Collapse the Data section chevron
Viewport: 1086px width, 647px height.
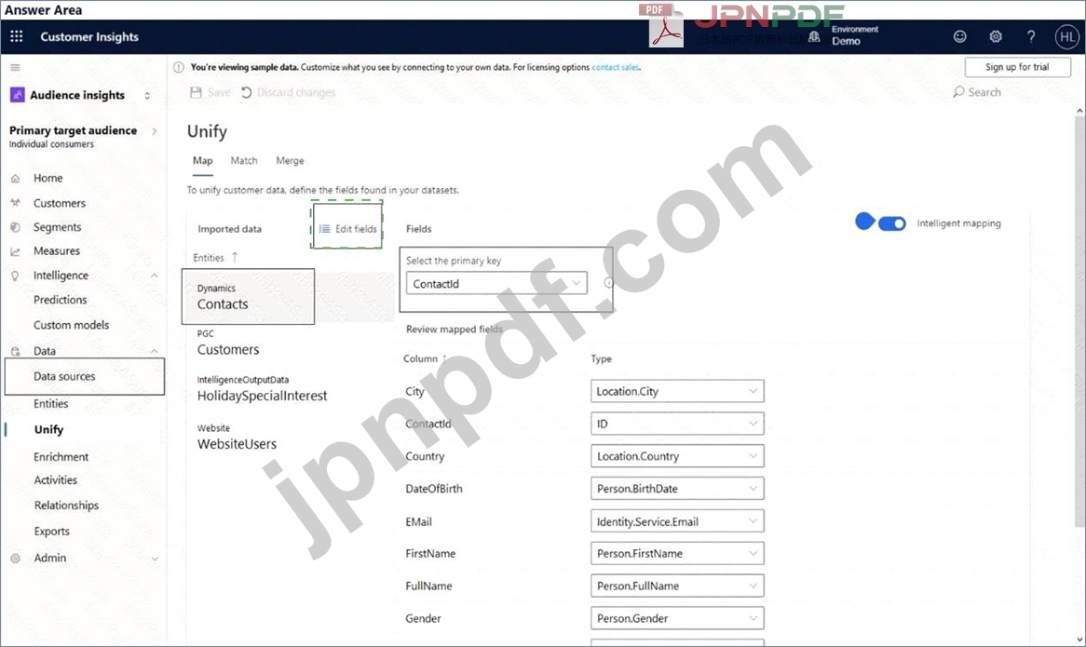[x=155, y=351]
